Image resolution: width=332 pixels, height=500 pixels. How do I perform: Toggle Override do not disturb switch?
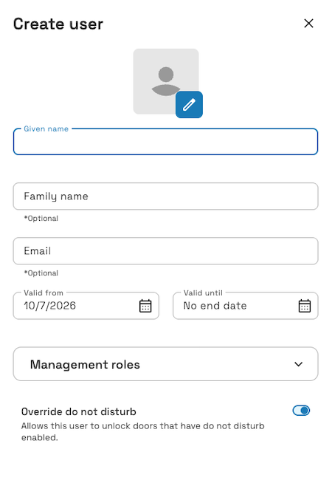click(301, 411)
